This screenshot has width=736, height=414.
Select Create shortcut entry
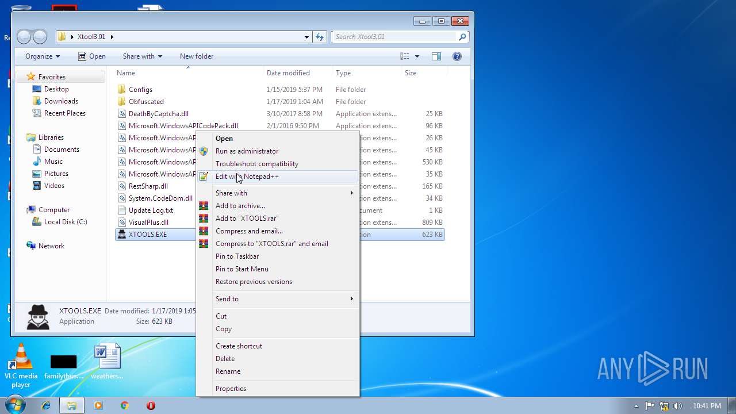point(278,346)
